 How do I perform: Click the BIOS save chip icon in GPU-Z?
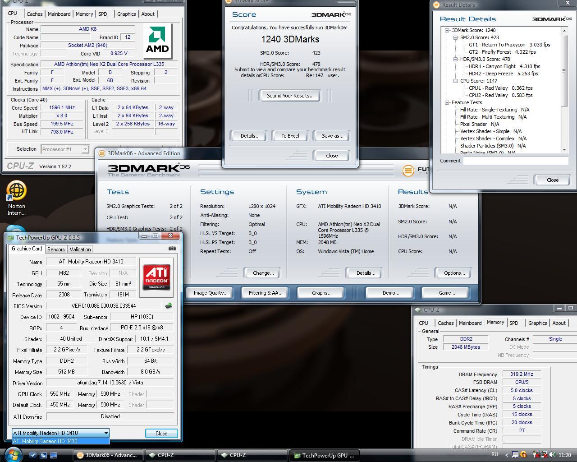[169, 306]
